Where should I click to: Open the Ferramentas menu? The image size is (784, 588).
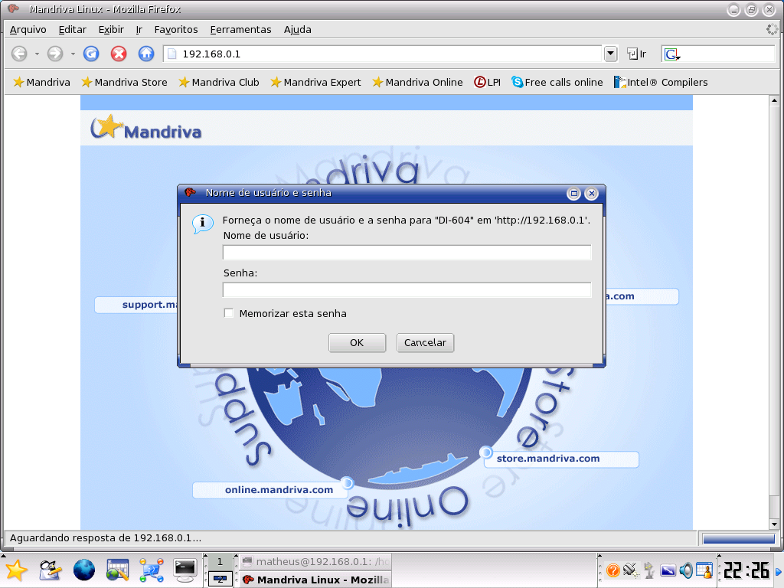[x=240, y=30]
